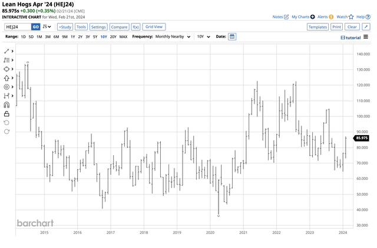Open the bar type chart style dropdown
Image resolution: width=377 pixels, height=248 pixels.
[47, 27]
